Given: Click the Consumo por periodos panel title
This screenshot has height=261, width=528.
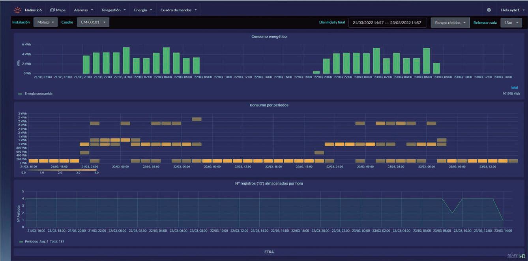Looking at the screenshot, I should pos(269,105).
